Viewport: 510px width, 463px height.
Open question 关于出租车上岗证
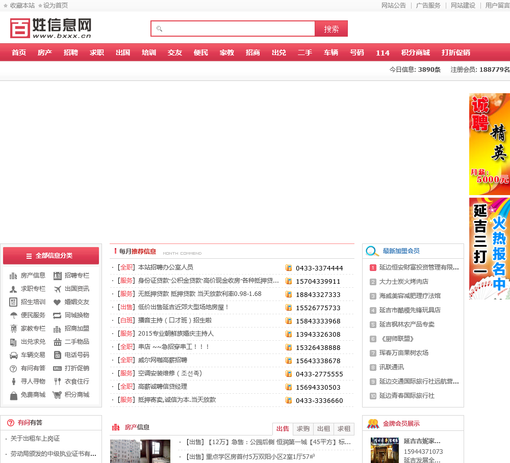35,439
